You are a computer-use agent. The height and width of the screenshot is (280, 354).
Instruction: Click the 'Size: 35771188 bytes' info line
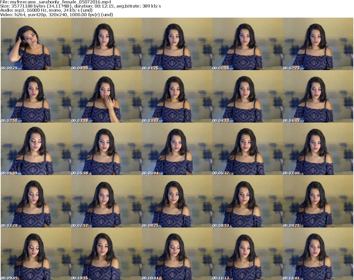tap(80, 6)
